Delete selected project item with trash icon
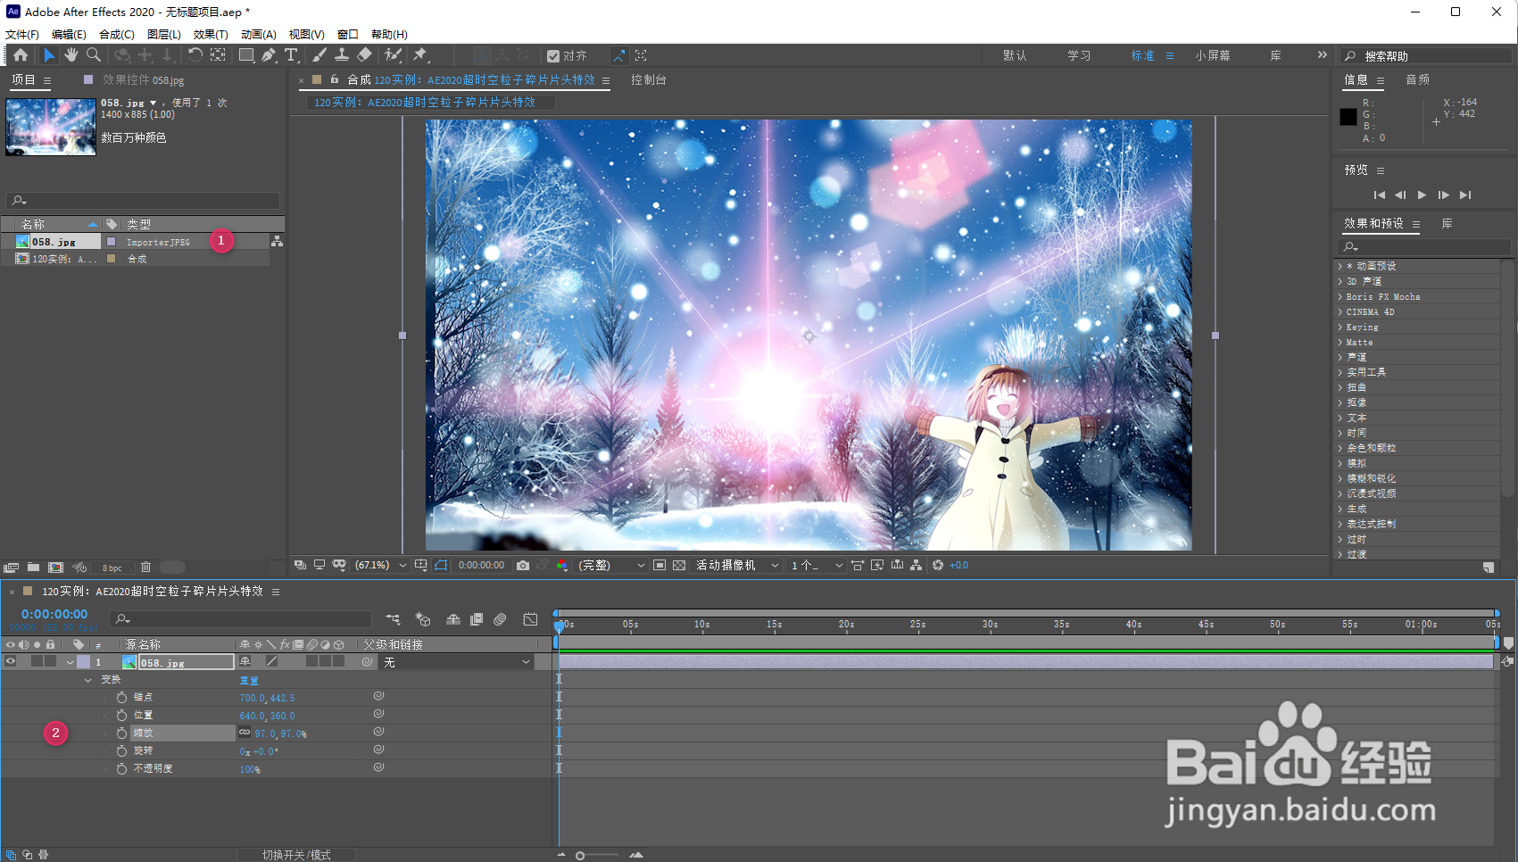 pyautogui.click(x=146, y=568)
